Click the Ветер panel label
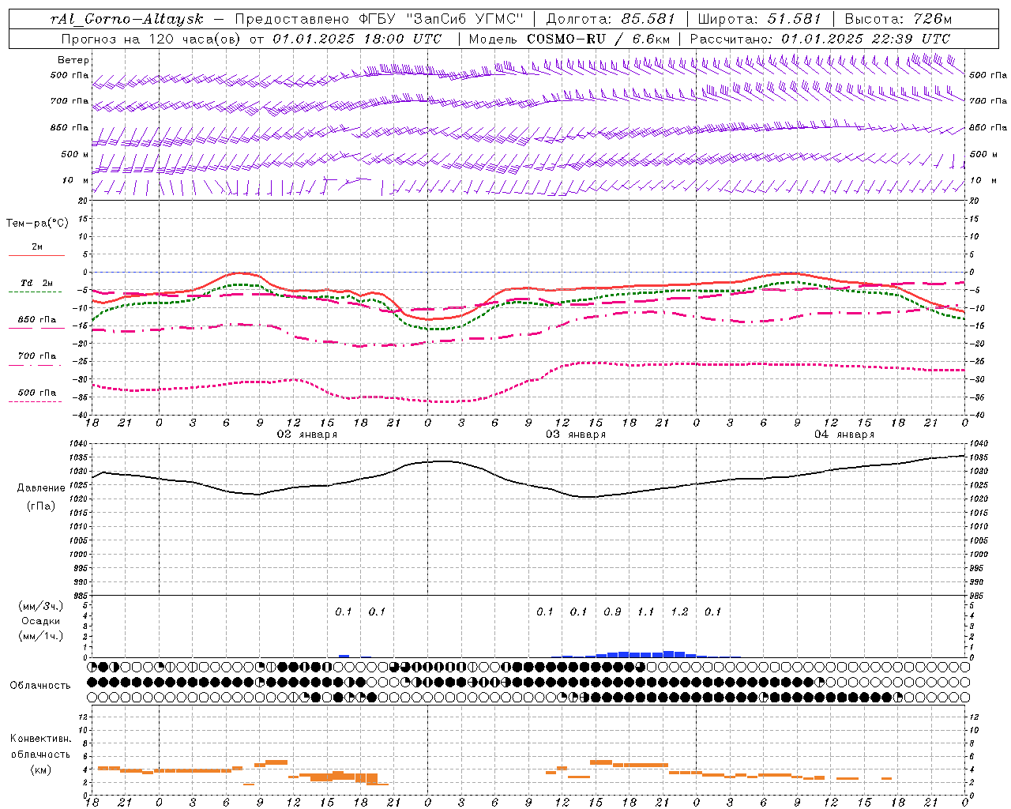Viewport: 1011px width, 809px height. (73, 60)
